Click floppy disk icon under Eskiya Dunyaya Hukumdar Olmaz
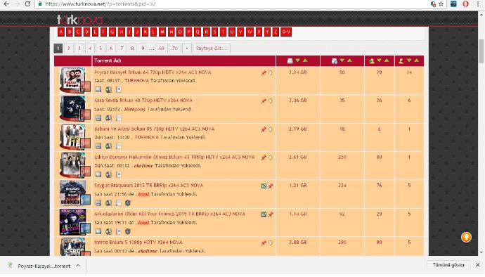This screenshot has height=277, width=485. click(x=98, y=174)
